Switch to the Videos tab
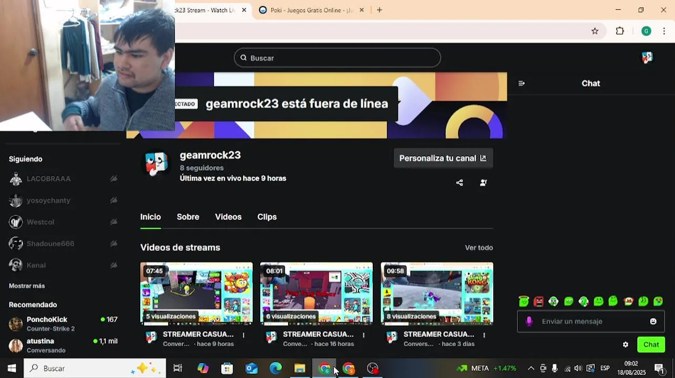 (228, 217)
